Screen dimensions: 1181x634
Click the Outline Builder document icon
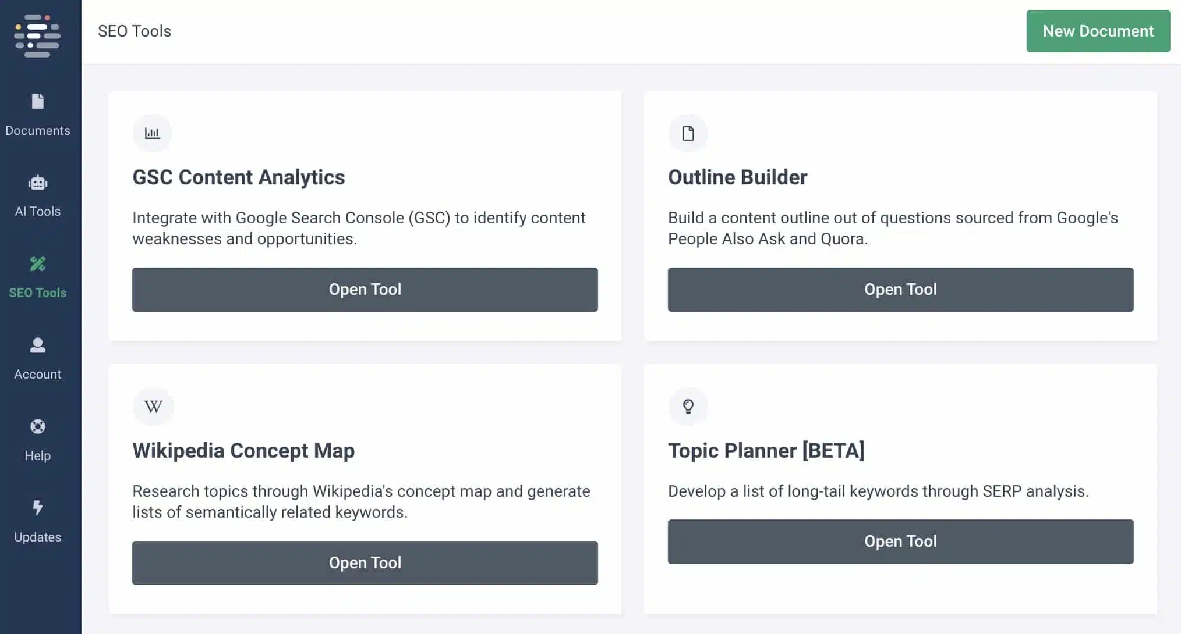click(x=688, y=133)
